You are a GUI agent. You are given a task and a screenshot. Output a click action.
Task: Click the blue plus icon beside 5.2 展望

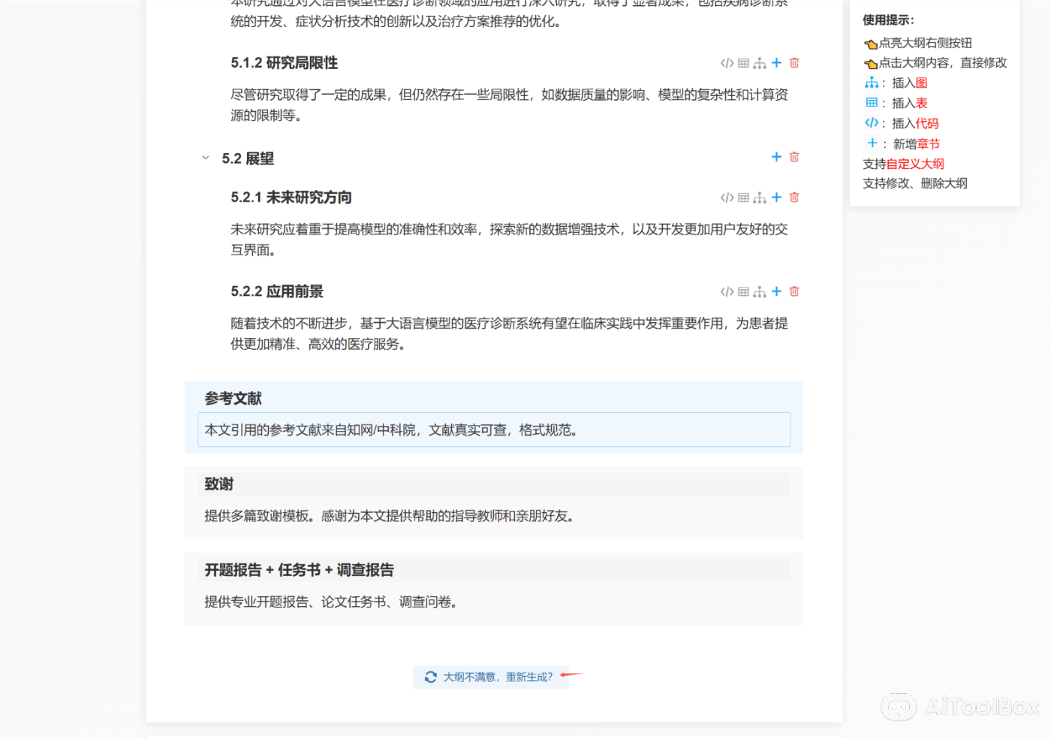pyautogui.click(x=776, y=157)
